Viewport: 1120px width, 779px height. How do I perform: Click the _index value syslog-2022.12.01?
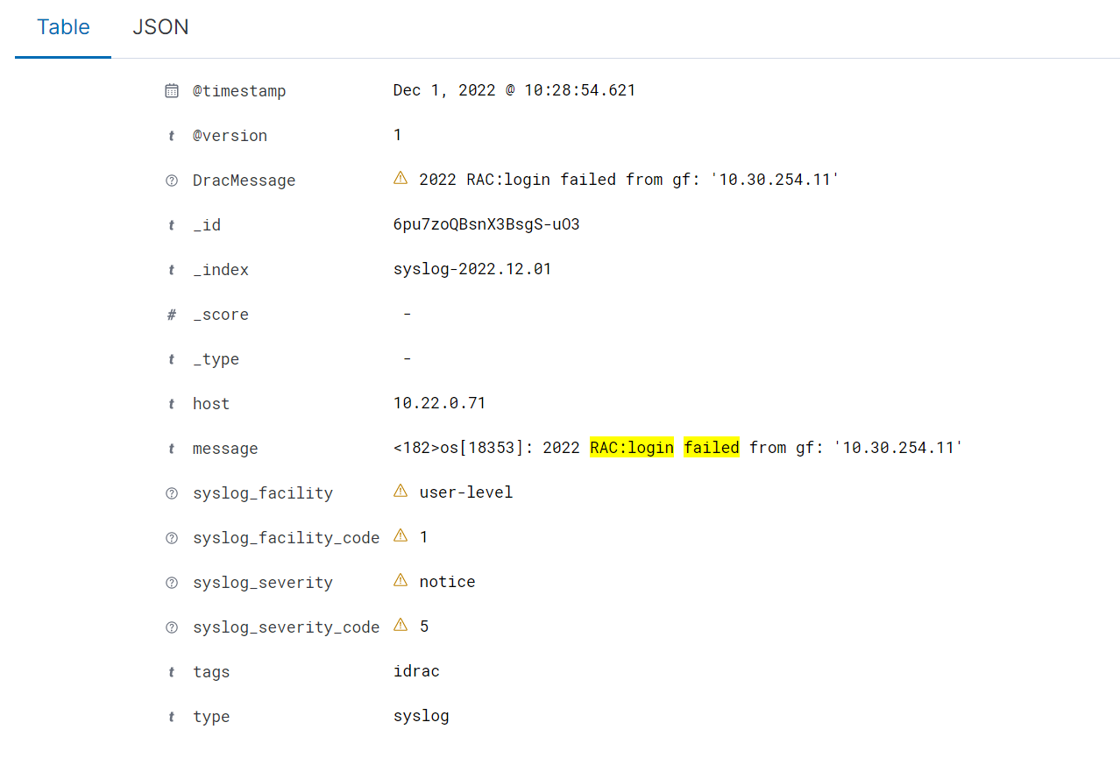472,269
